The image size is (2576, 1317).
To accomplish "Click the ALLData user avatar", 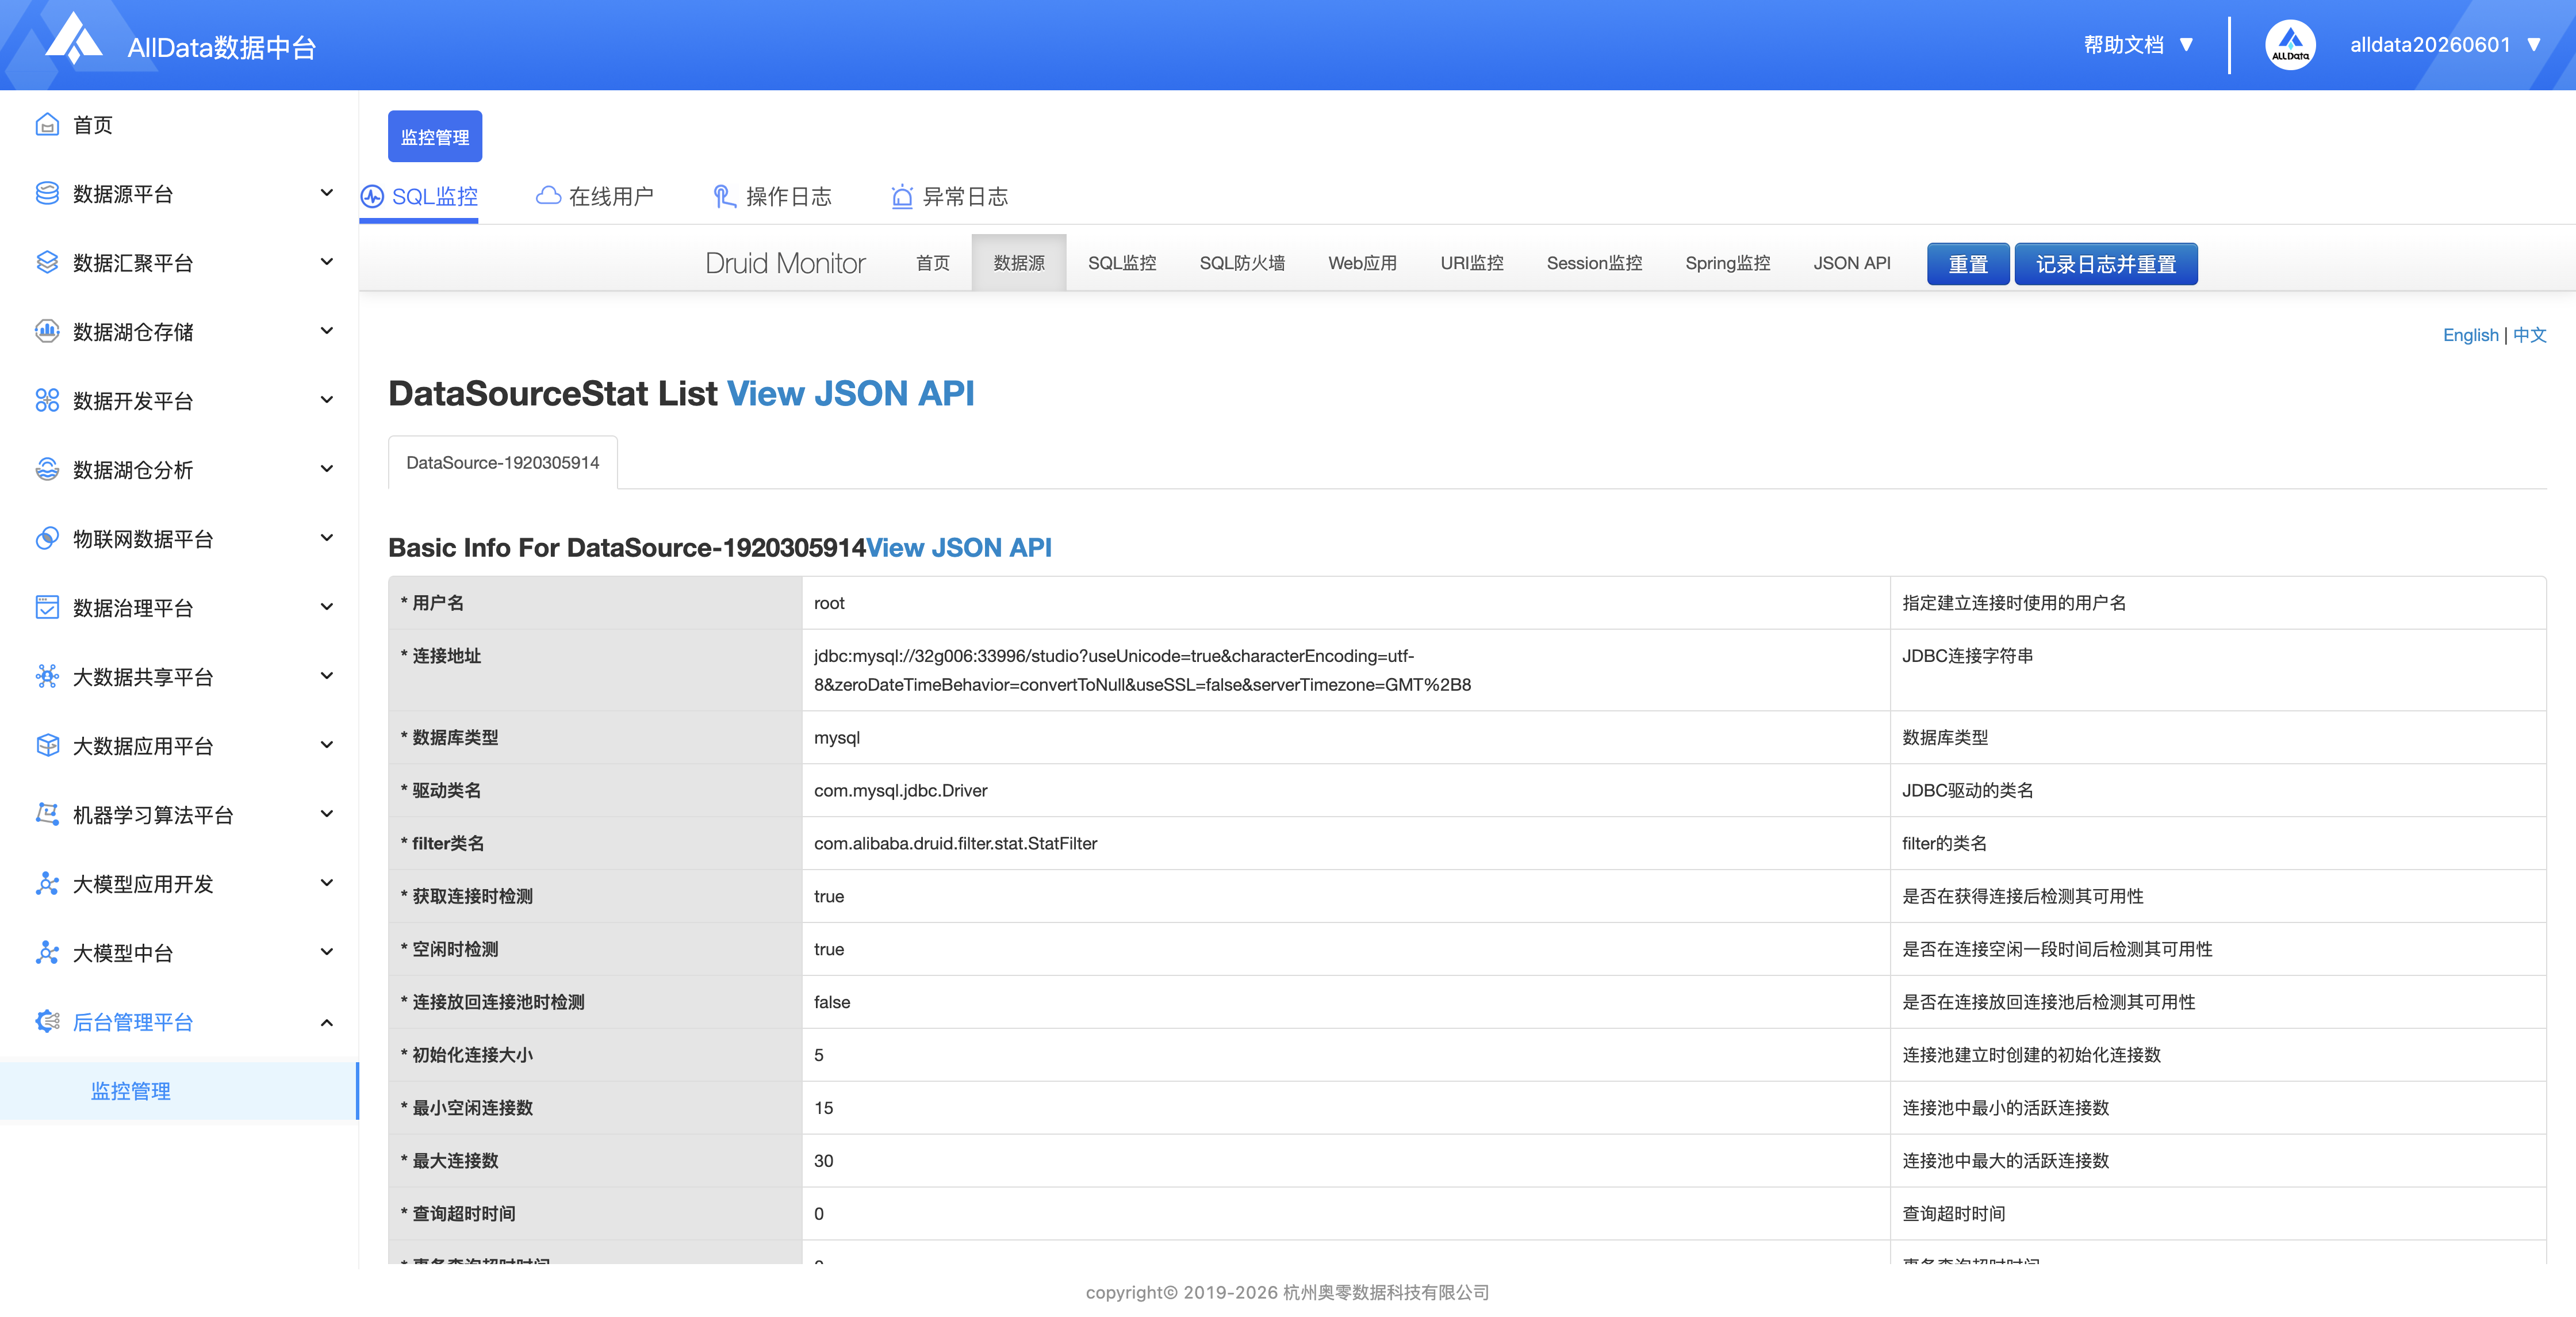I will pyautogui.click(x=2290, y=45).
